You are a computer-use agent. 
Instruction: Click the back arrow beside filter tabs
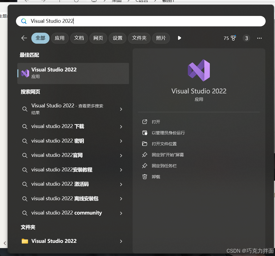[x=24, y=38]
